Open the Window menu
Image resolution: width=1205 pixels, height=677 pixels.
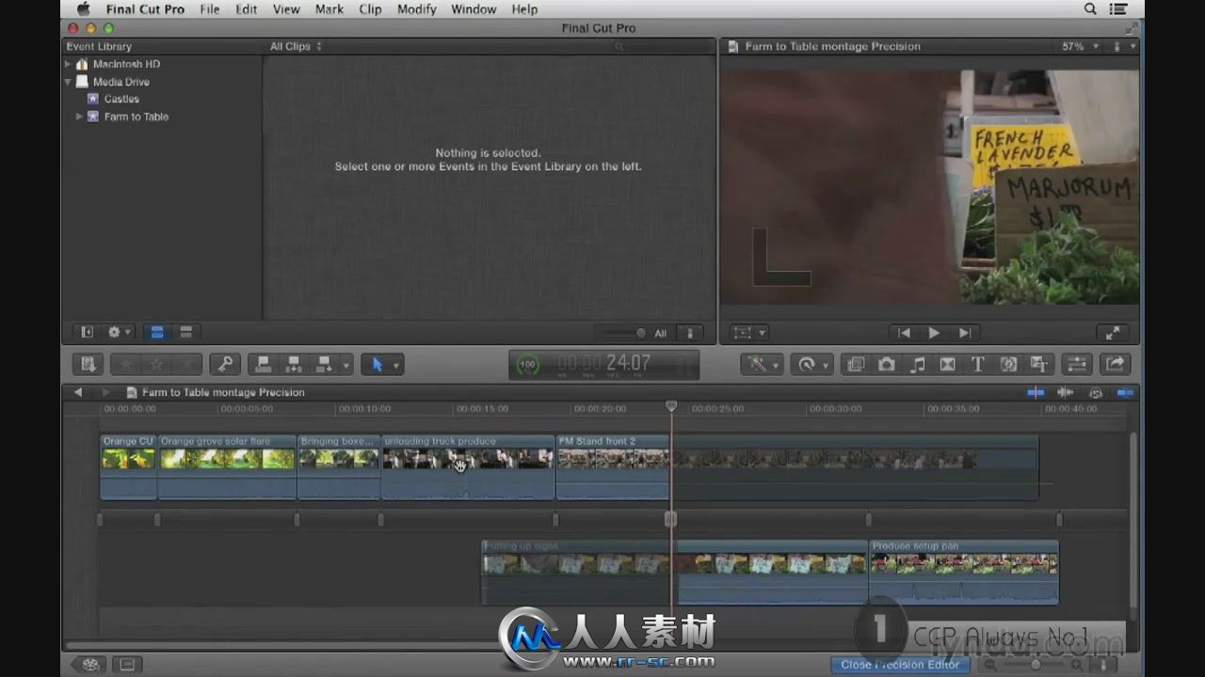tap(474, 9)
